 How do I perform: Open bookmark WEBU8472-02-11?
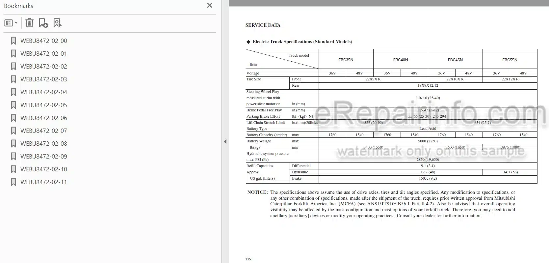44,182
